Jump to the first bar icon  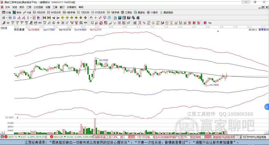[x=44, y=18]
